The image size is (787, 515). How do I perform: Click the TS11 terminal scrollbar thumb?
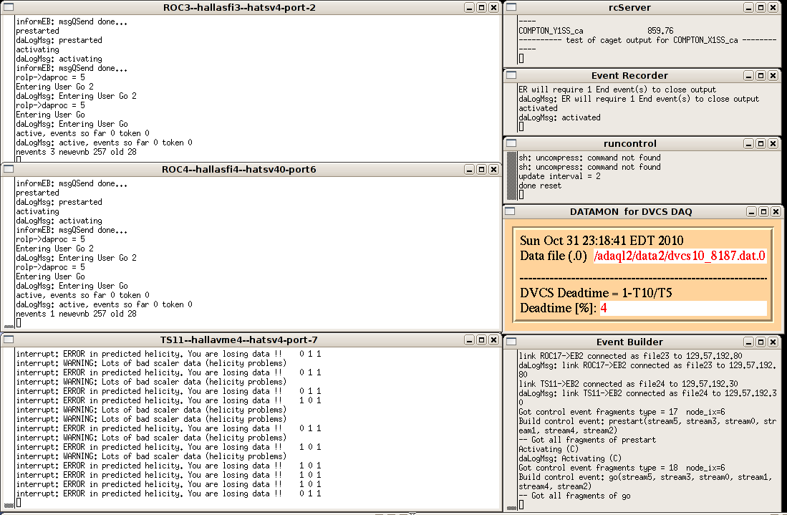pyautogui.click(x=9, y=506)
